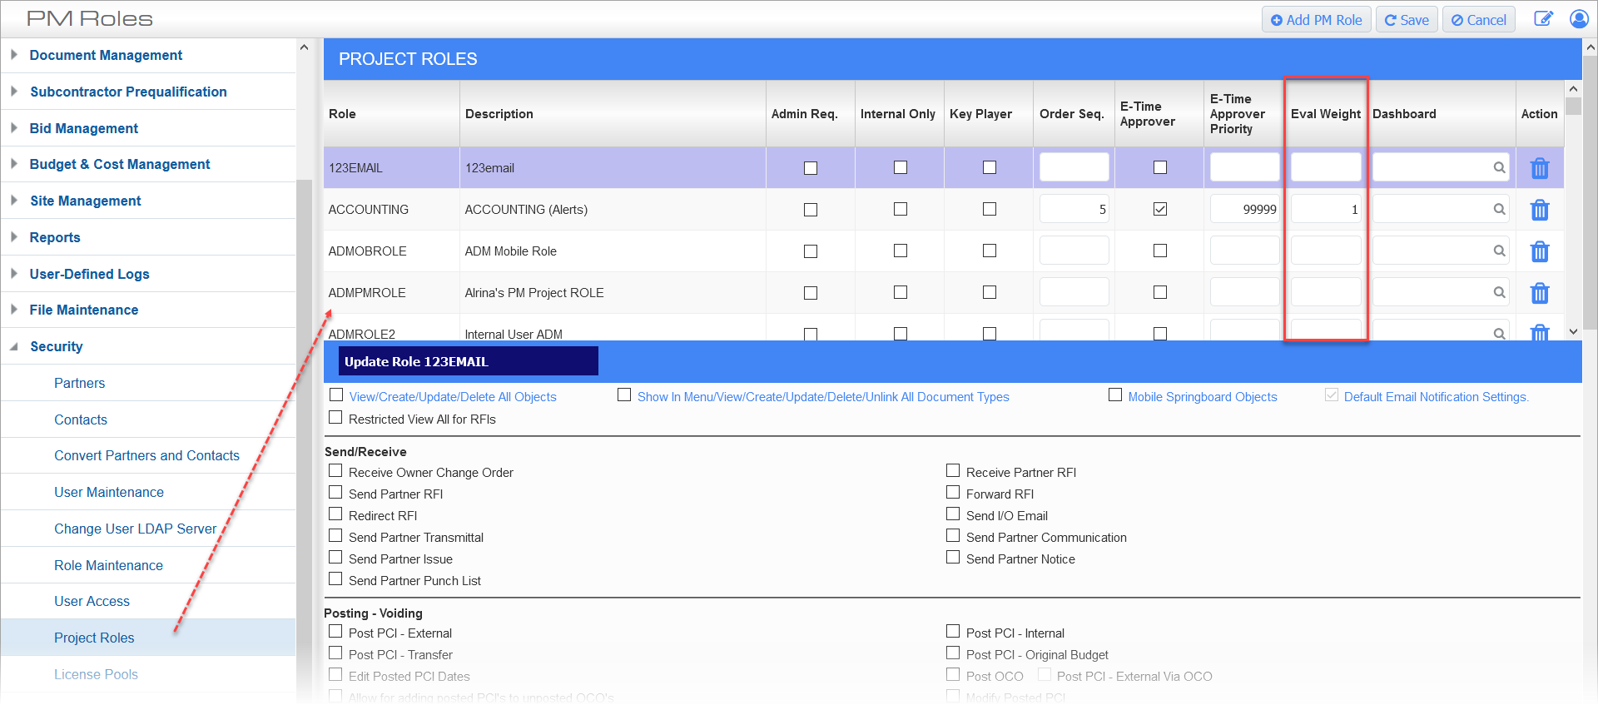The width and height of the screenshot is (1598, 705).
Task: Collapse the Security menu section
Action: [56, 346]
